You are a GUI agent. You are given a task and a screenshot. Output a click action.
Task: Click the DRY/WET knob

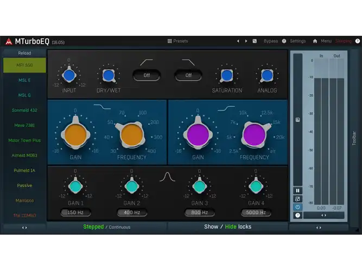(109, 75)
